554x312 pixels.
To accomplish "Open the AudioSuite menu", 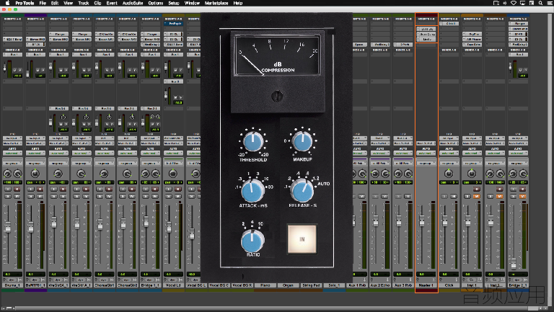I will click(133, 3).
